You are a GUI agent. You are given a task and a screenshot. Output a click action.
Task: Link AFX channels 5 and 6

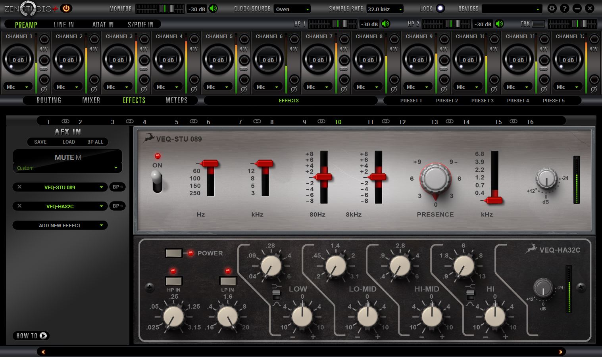[194, 121]
